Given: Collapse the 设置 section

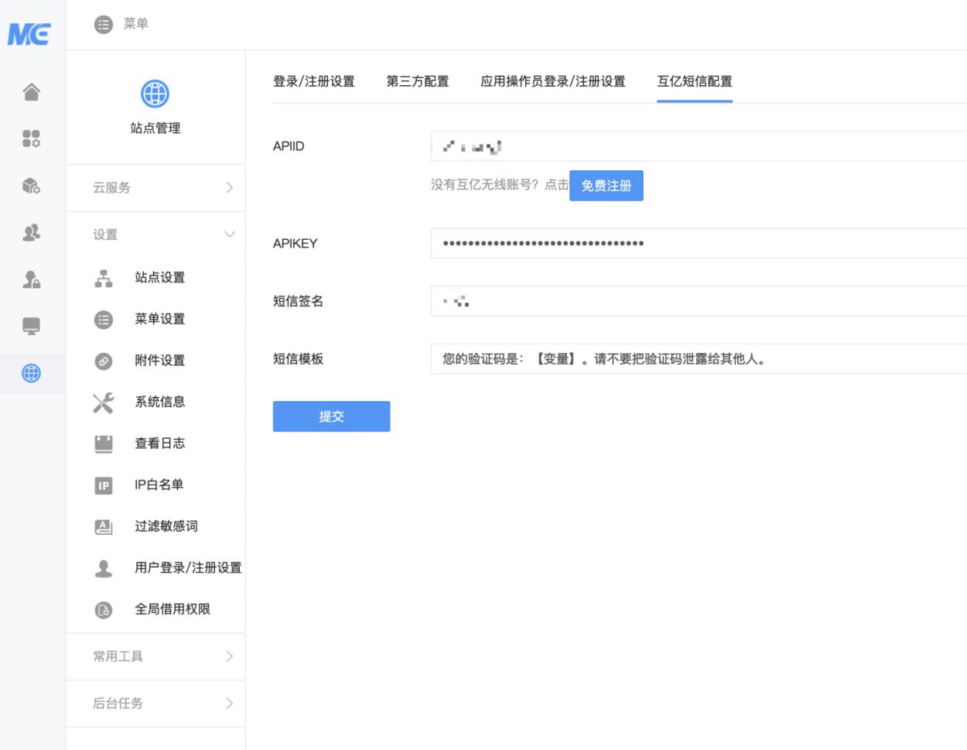Looking at the screenshot, I should [155, 235].
